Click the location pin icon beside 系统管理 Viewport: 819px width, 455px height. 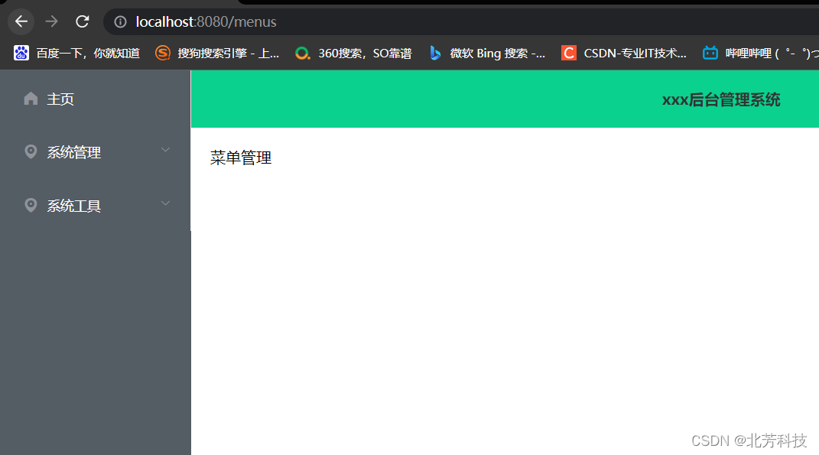31,151
